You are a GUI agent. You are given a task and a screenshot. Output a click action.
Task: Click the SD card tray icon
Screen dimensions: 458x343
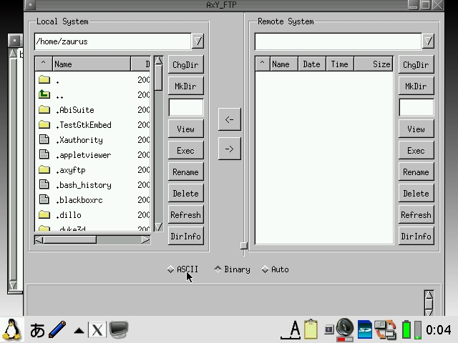[x=365, y=329]
